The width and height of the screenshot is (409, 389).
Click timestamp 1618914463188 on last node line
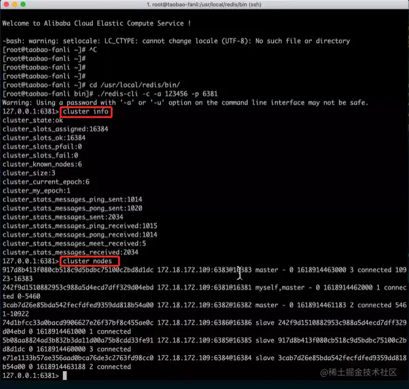point(61,367)
